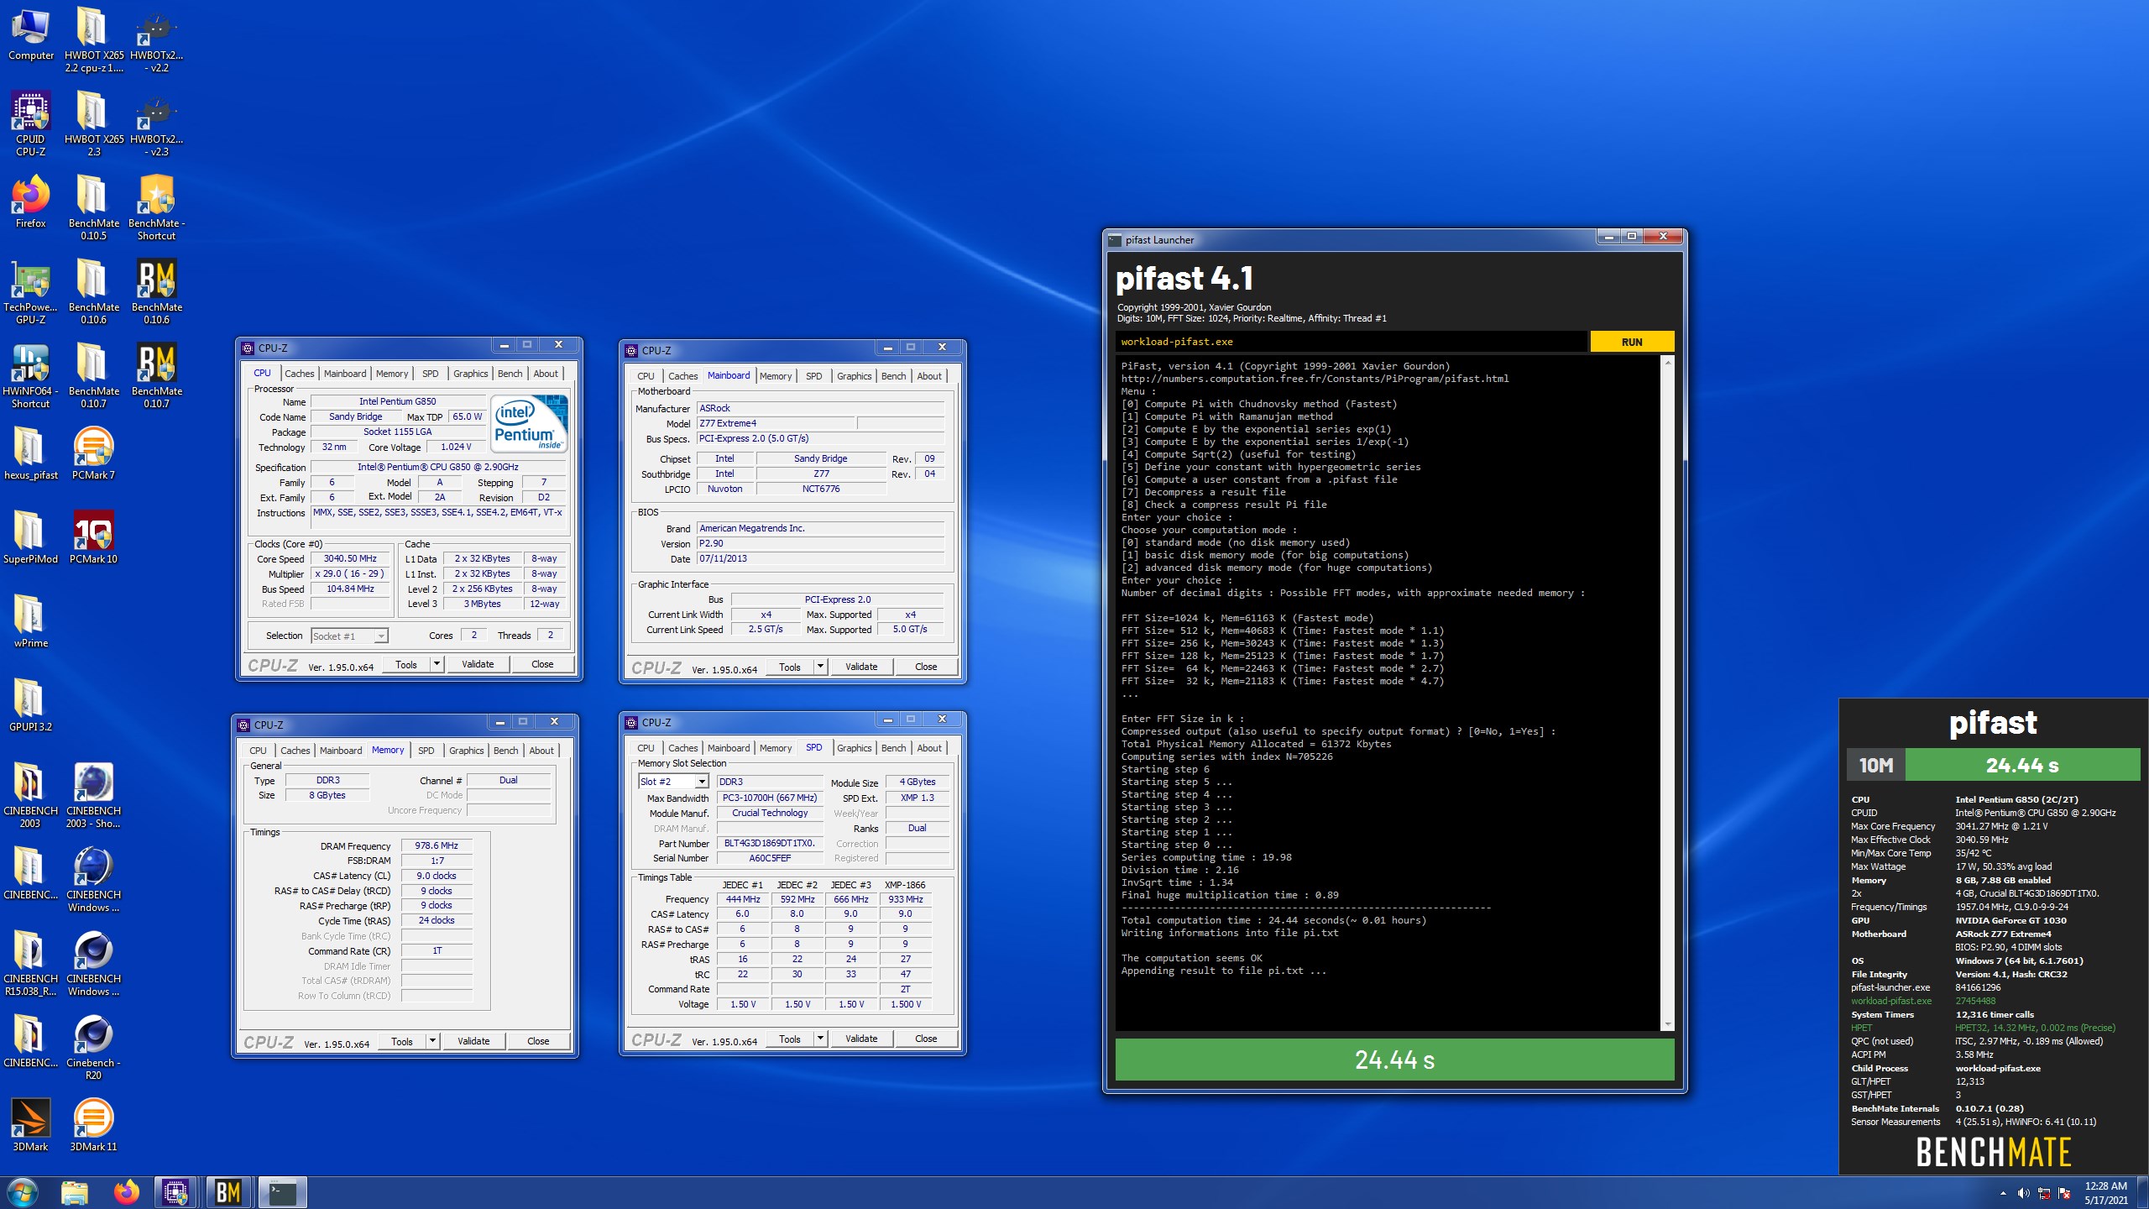The width and height of the screenshot is (2149, 1209).
Task: Click the workload-pifast.exe input field
Action: [1352, 342]
